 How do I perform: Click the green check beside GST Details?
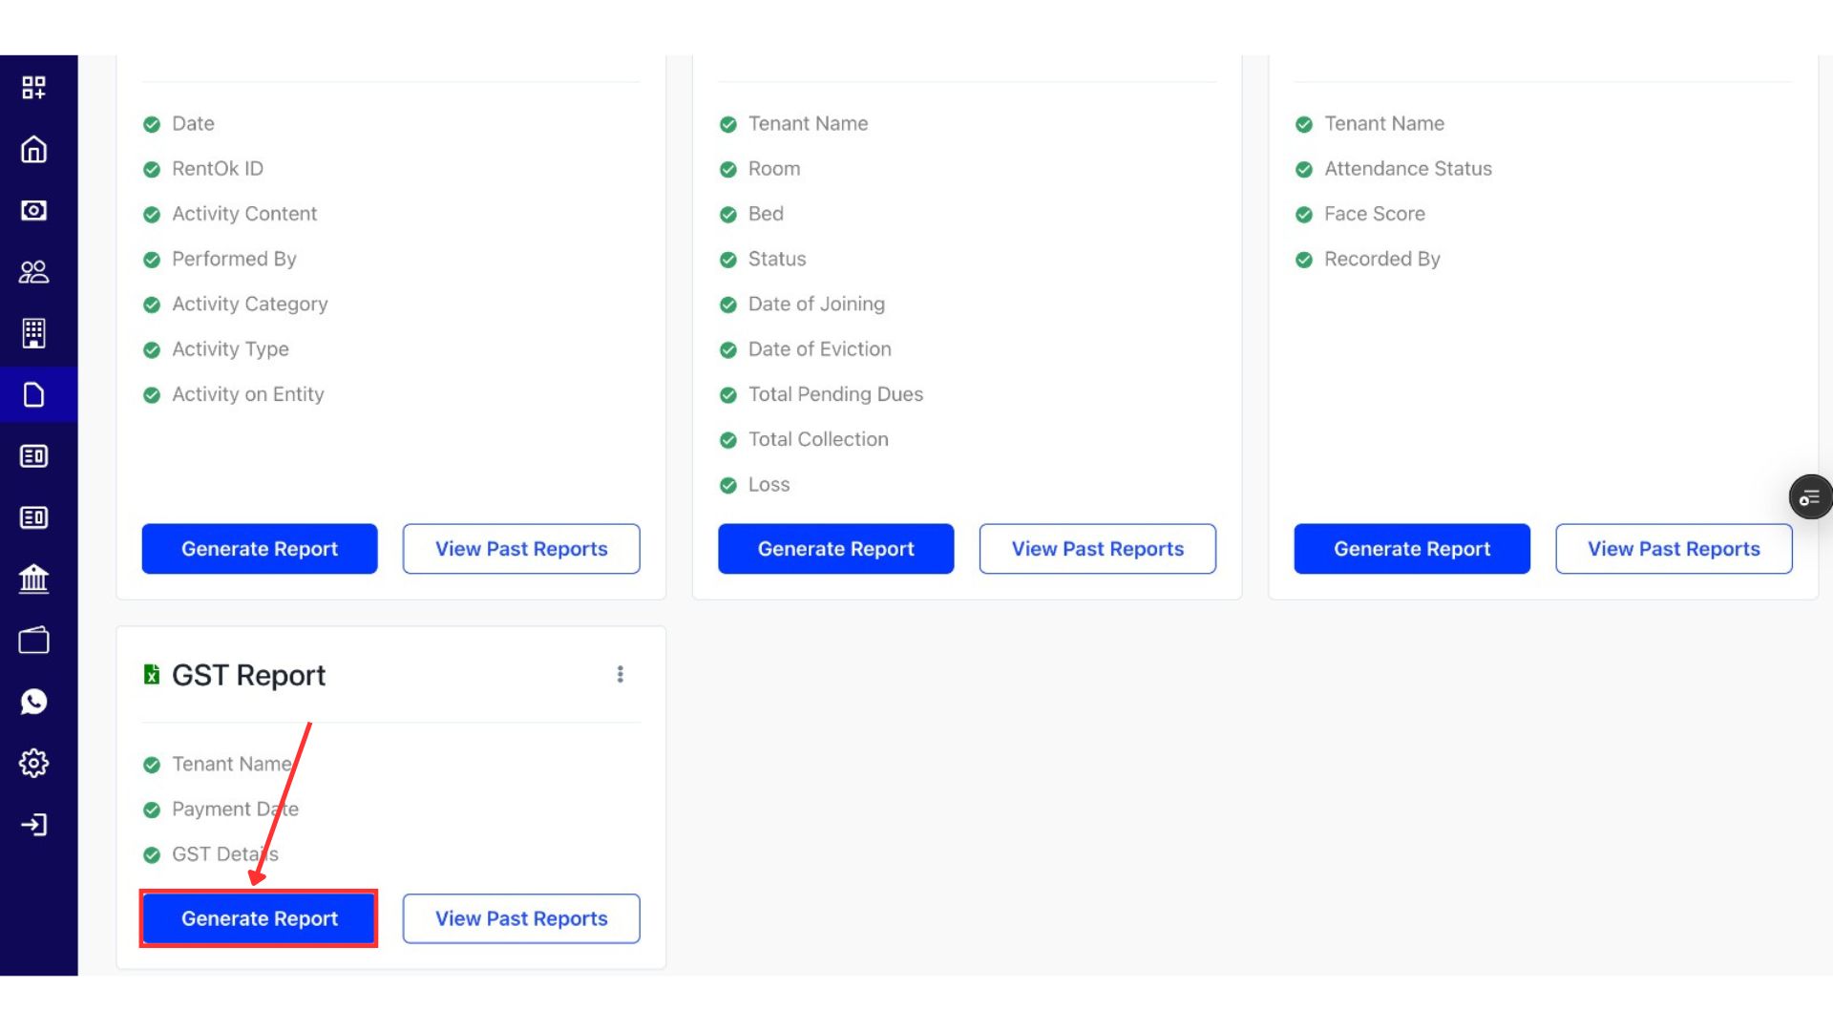(152, 855)
